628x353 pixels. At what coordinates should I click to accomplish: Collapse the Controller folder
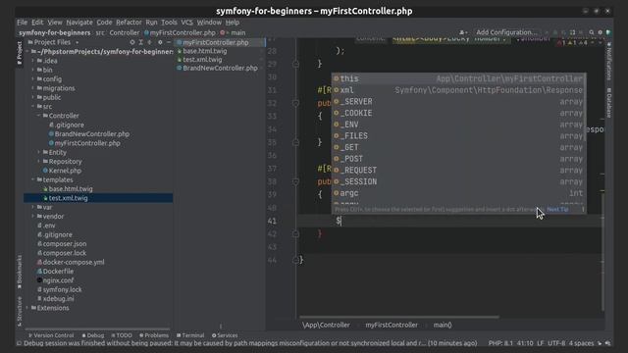tap(39, 116)
